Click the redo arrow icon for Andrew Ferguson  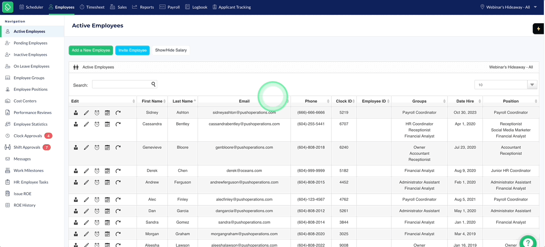click(118, 183)
